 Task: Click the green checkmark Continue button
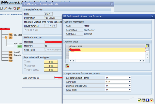[x=140, y=100]
